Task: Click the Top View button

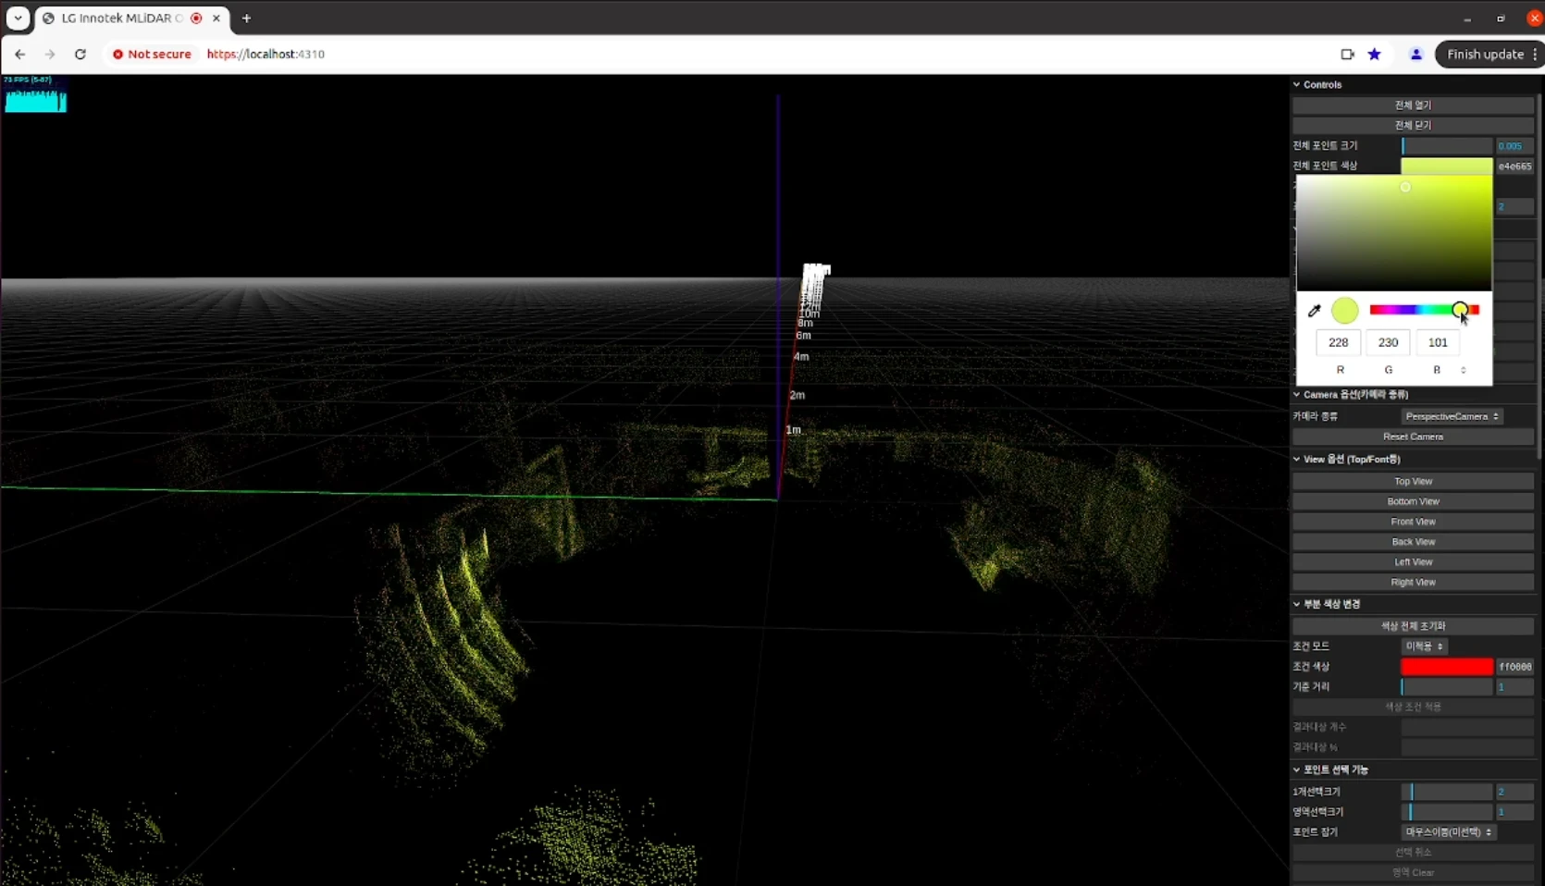Action: click(x=1413, y=481)
